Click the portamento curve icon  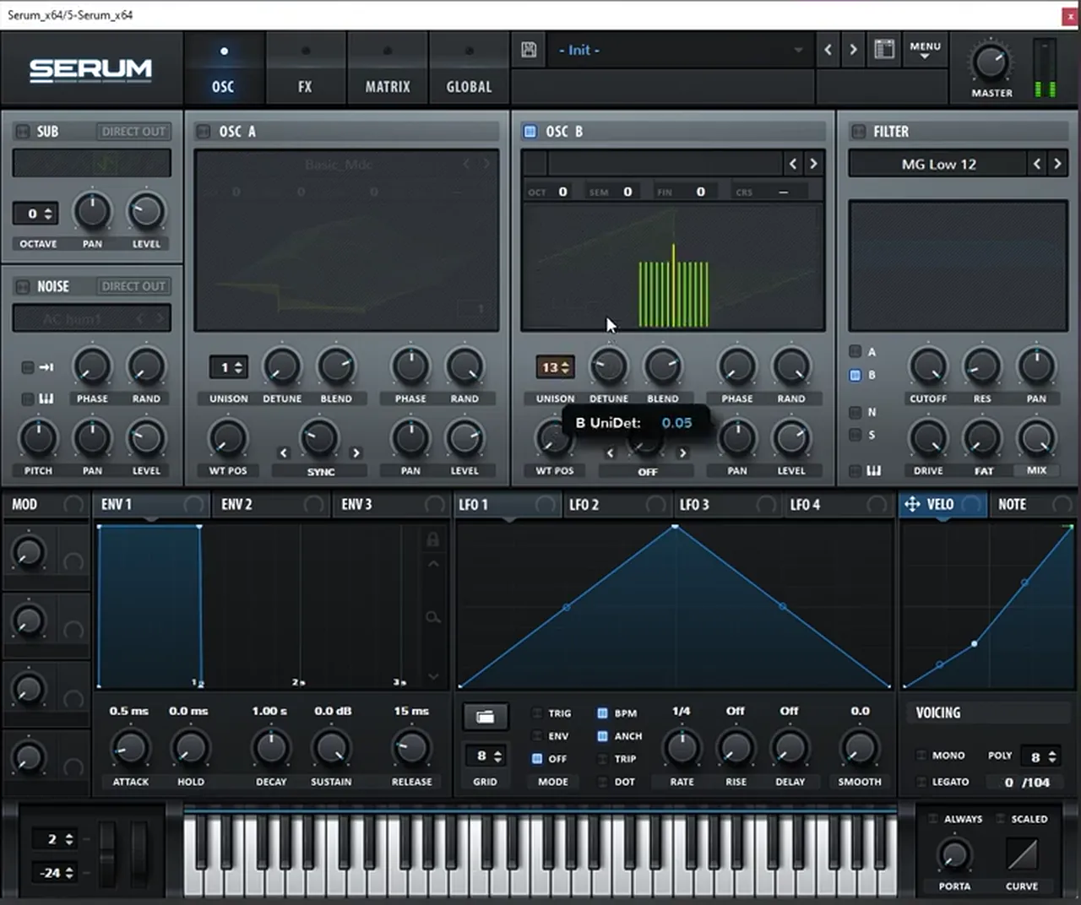[x=1022, y=855]
